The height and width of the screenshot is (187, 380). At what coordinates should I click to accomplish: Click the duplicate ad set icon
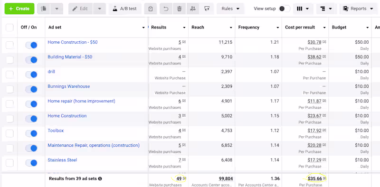[44, 9]
